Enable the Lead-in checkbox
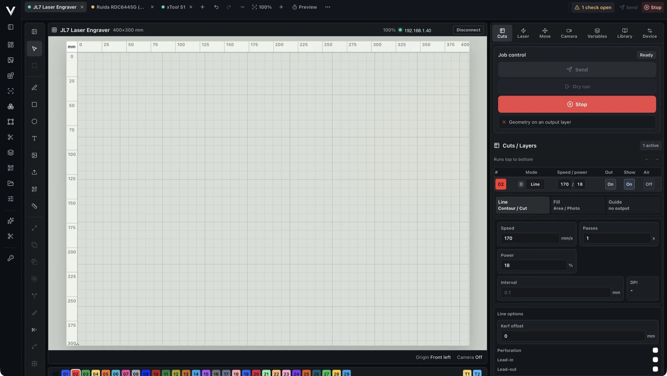667x376 pixels. 655,360
